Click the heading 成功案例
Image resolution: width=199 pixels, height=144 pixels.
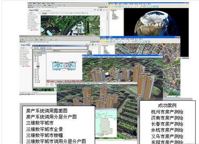pos(167,105)
